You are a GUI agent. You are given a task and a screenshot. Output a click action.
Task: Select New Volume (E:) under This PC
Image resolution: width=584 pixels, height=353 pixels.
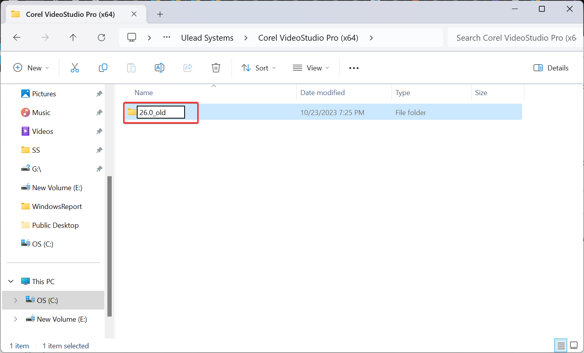pos(62,319)
